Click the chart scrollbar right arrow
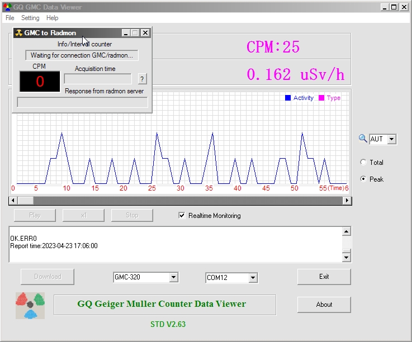This screenshot has height=342, width=412. coord(347,201)
